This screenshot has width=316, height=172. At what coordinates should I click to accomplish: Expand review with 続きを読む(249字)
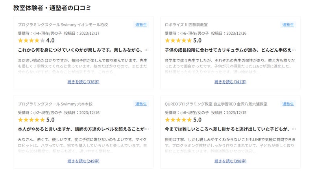pyautogui.click(x=83, y=161)
